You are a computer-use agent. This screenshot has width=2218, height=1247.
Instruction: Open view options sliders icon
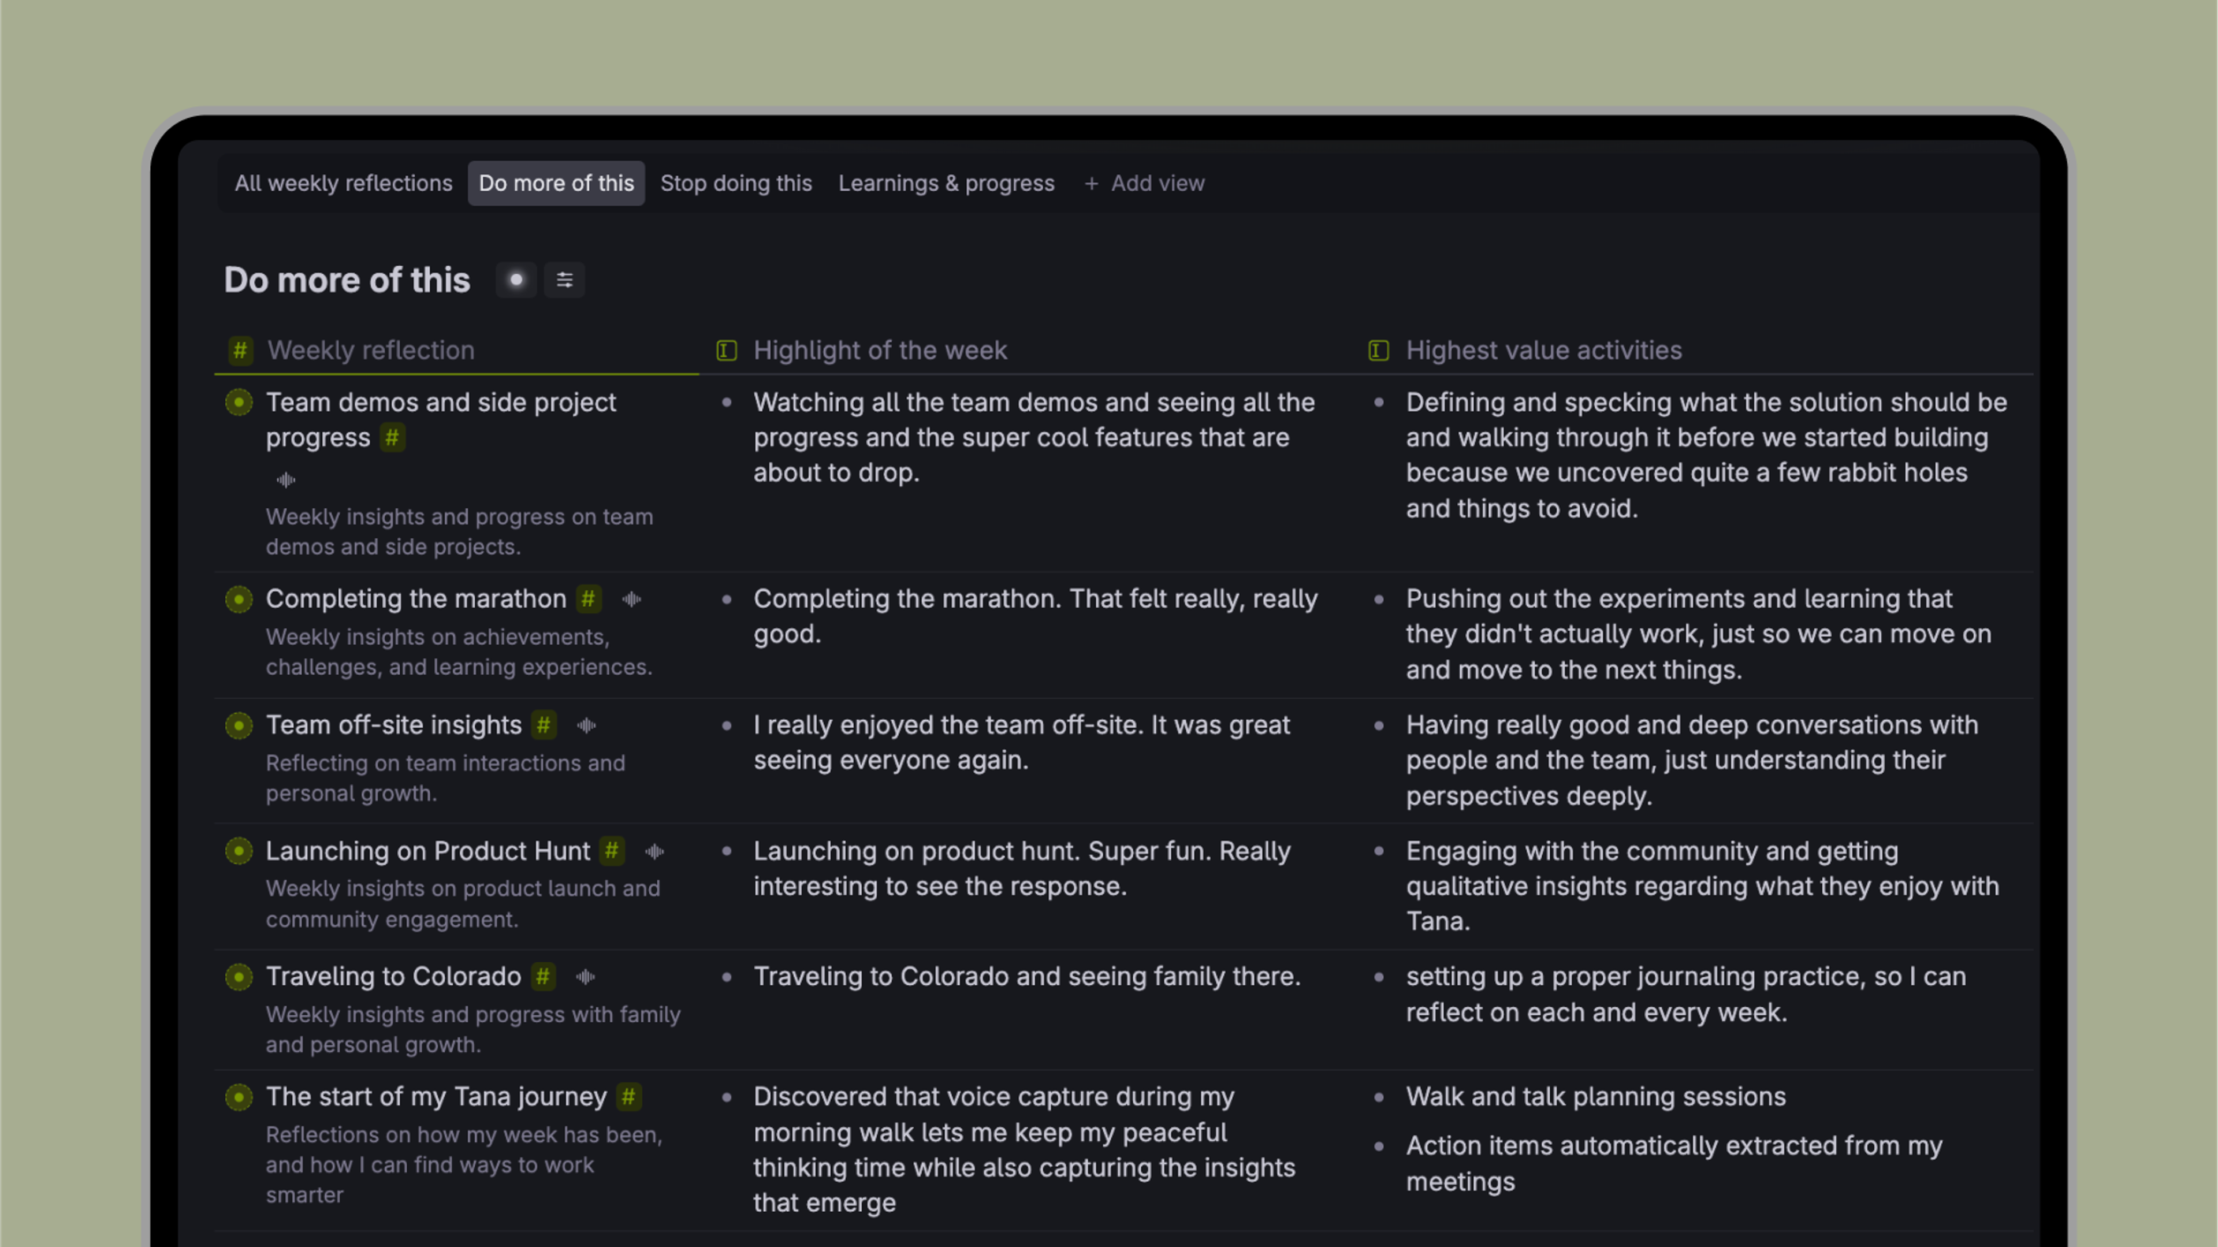click(564, 280)
